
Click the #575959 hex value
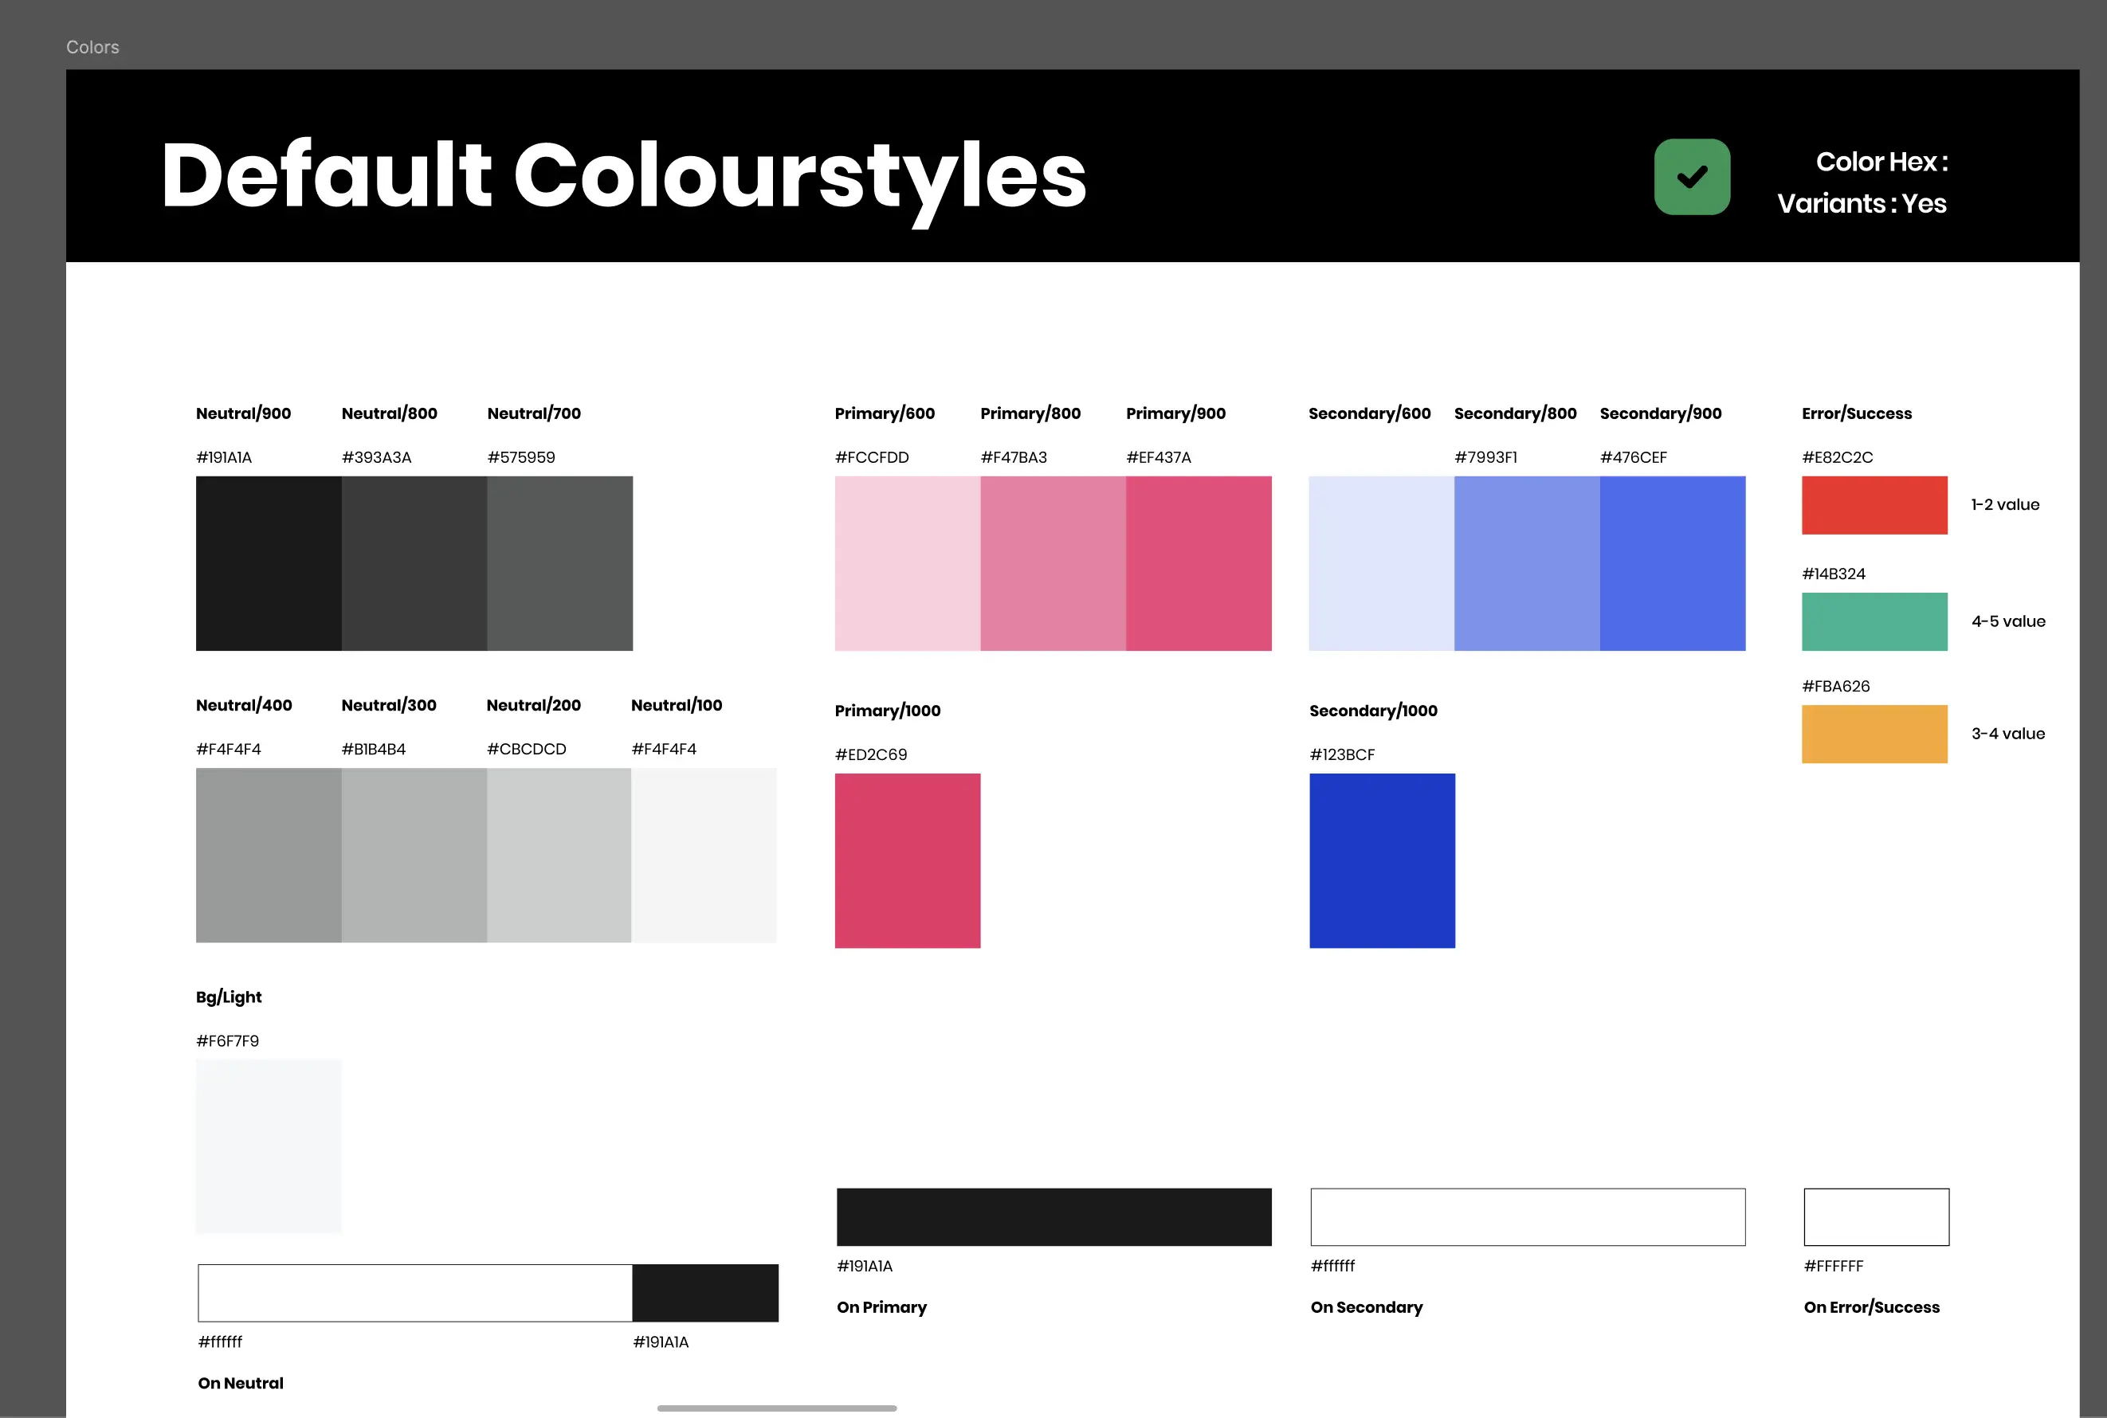click(521, 457)
